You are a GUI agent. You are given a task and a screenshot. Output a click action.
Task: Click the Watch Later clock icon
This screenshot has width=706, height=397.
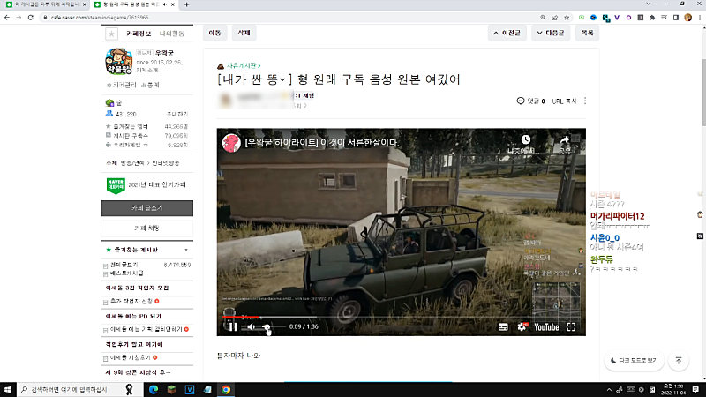click(x=525, y=140)
